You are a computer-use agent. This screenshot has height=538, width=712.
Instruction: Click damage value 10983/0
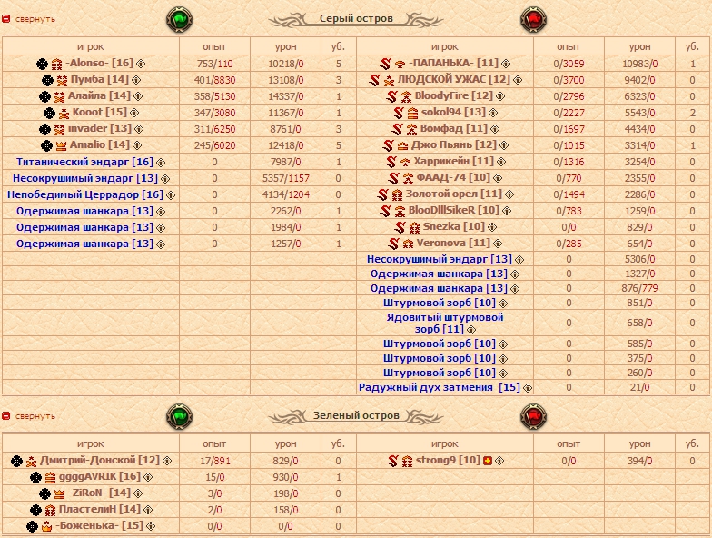(x=639, y=64)
